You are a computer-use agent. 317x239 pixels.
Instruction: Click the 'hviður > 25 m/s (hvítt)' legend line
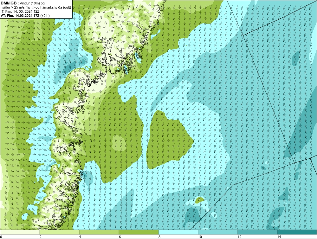point(36,7)
